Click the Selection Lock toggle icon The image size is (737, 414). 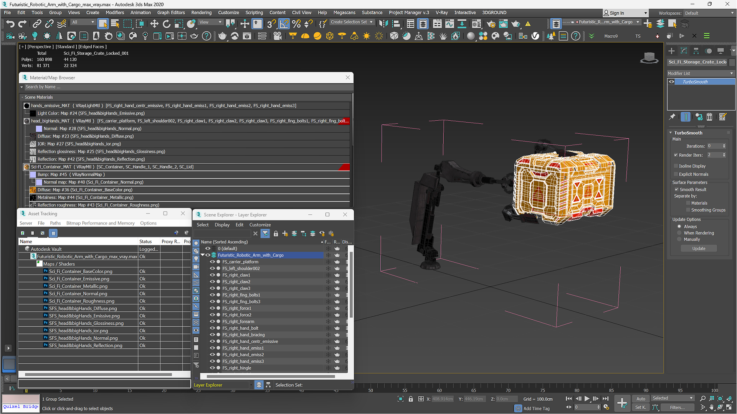click(x=411, y=399)
